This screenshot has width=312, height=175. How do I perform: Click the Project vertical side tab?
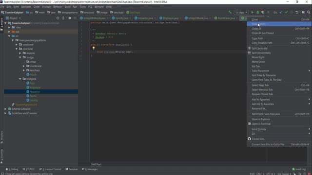(x=2, y=24)
